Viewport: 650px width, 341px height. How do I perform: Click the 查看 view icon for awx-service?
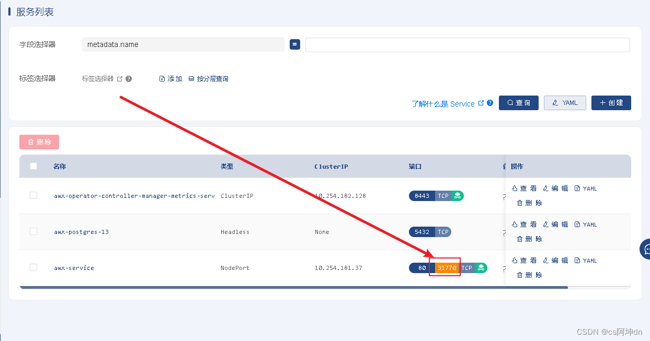click(523, 260)
